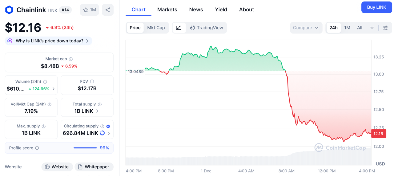Switch to line chart icon
This screenshot has width=394, height=176.
coord(179,28)
